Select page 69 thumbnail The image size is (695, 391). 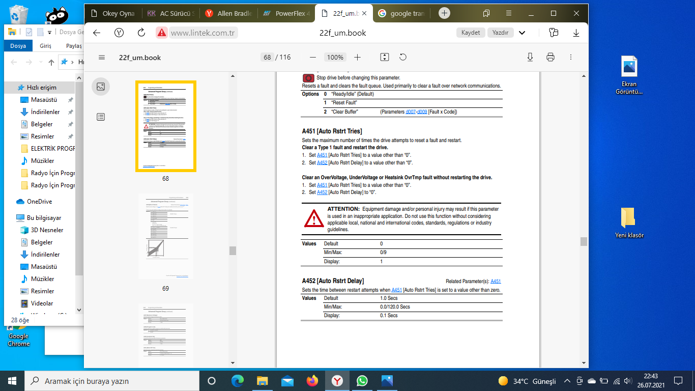[x=166, y=237]
